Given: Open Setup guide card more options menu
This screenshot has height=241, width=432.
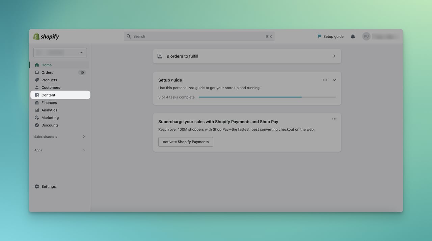Looking at the screenshot, I should click(x=325, y=80).
